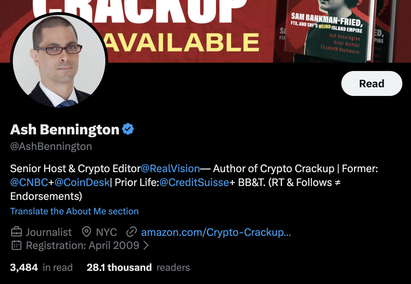
Task: Click the briefcase Journalist icon
Action: (16, 232)
